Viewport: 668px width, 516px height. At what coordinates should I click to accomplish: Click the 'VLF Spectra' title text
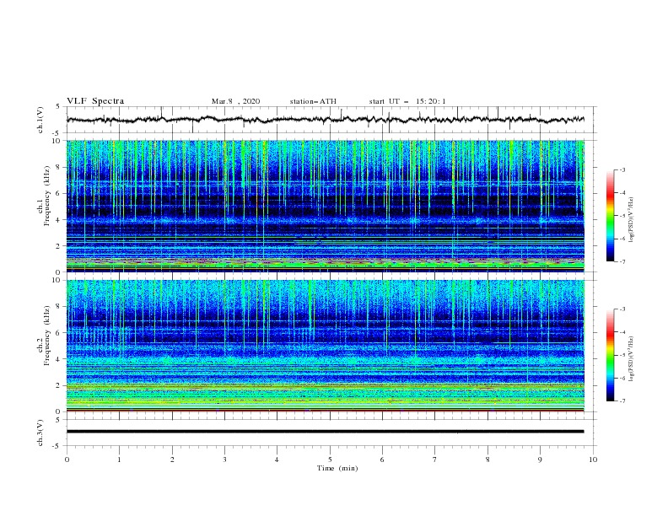95,101
